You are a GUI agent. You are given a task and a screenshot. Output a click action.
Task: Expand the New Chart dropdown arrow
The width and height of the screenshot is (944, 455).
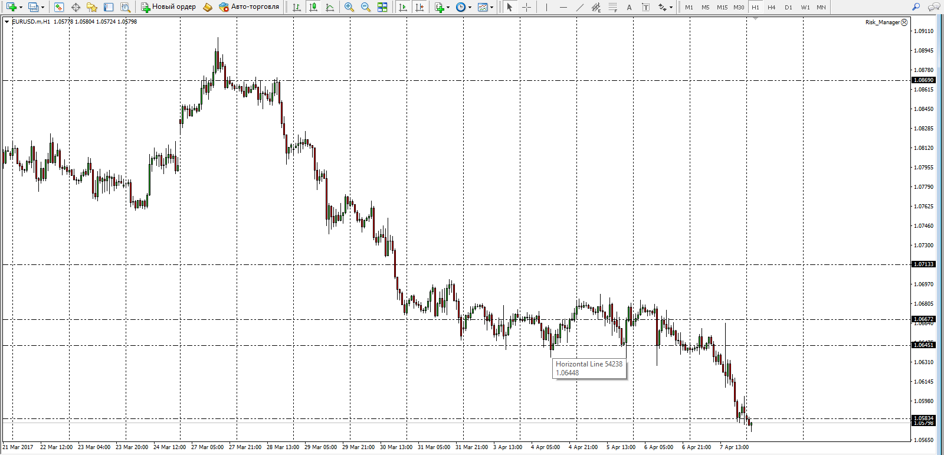click(x=21, y=8)
